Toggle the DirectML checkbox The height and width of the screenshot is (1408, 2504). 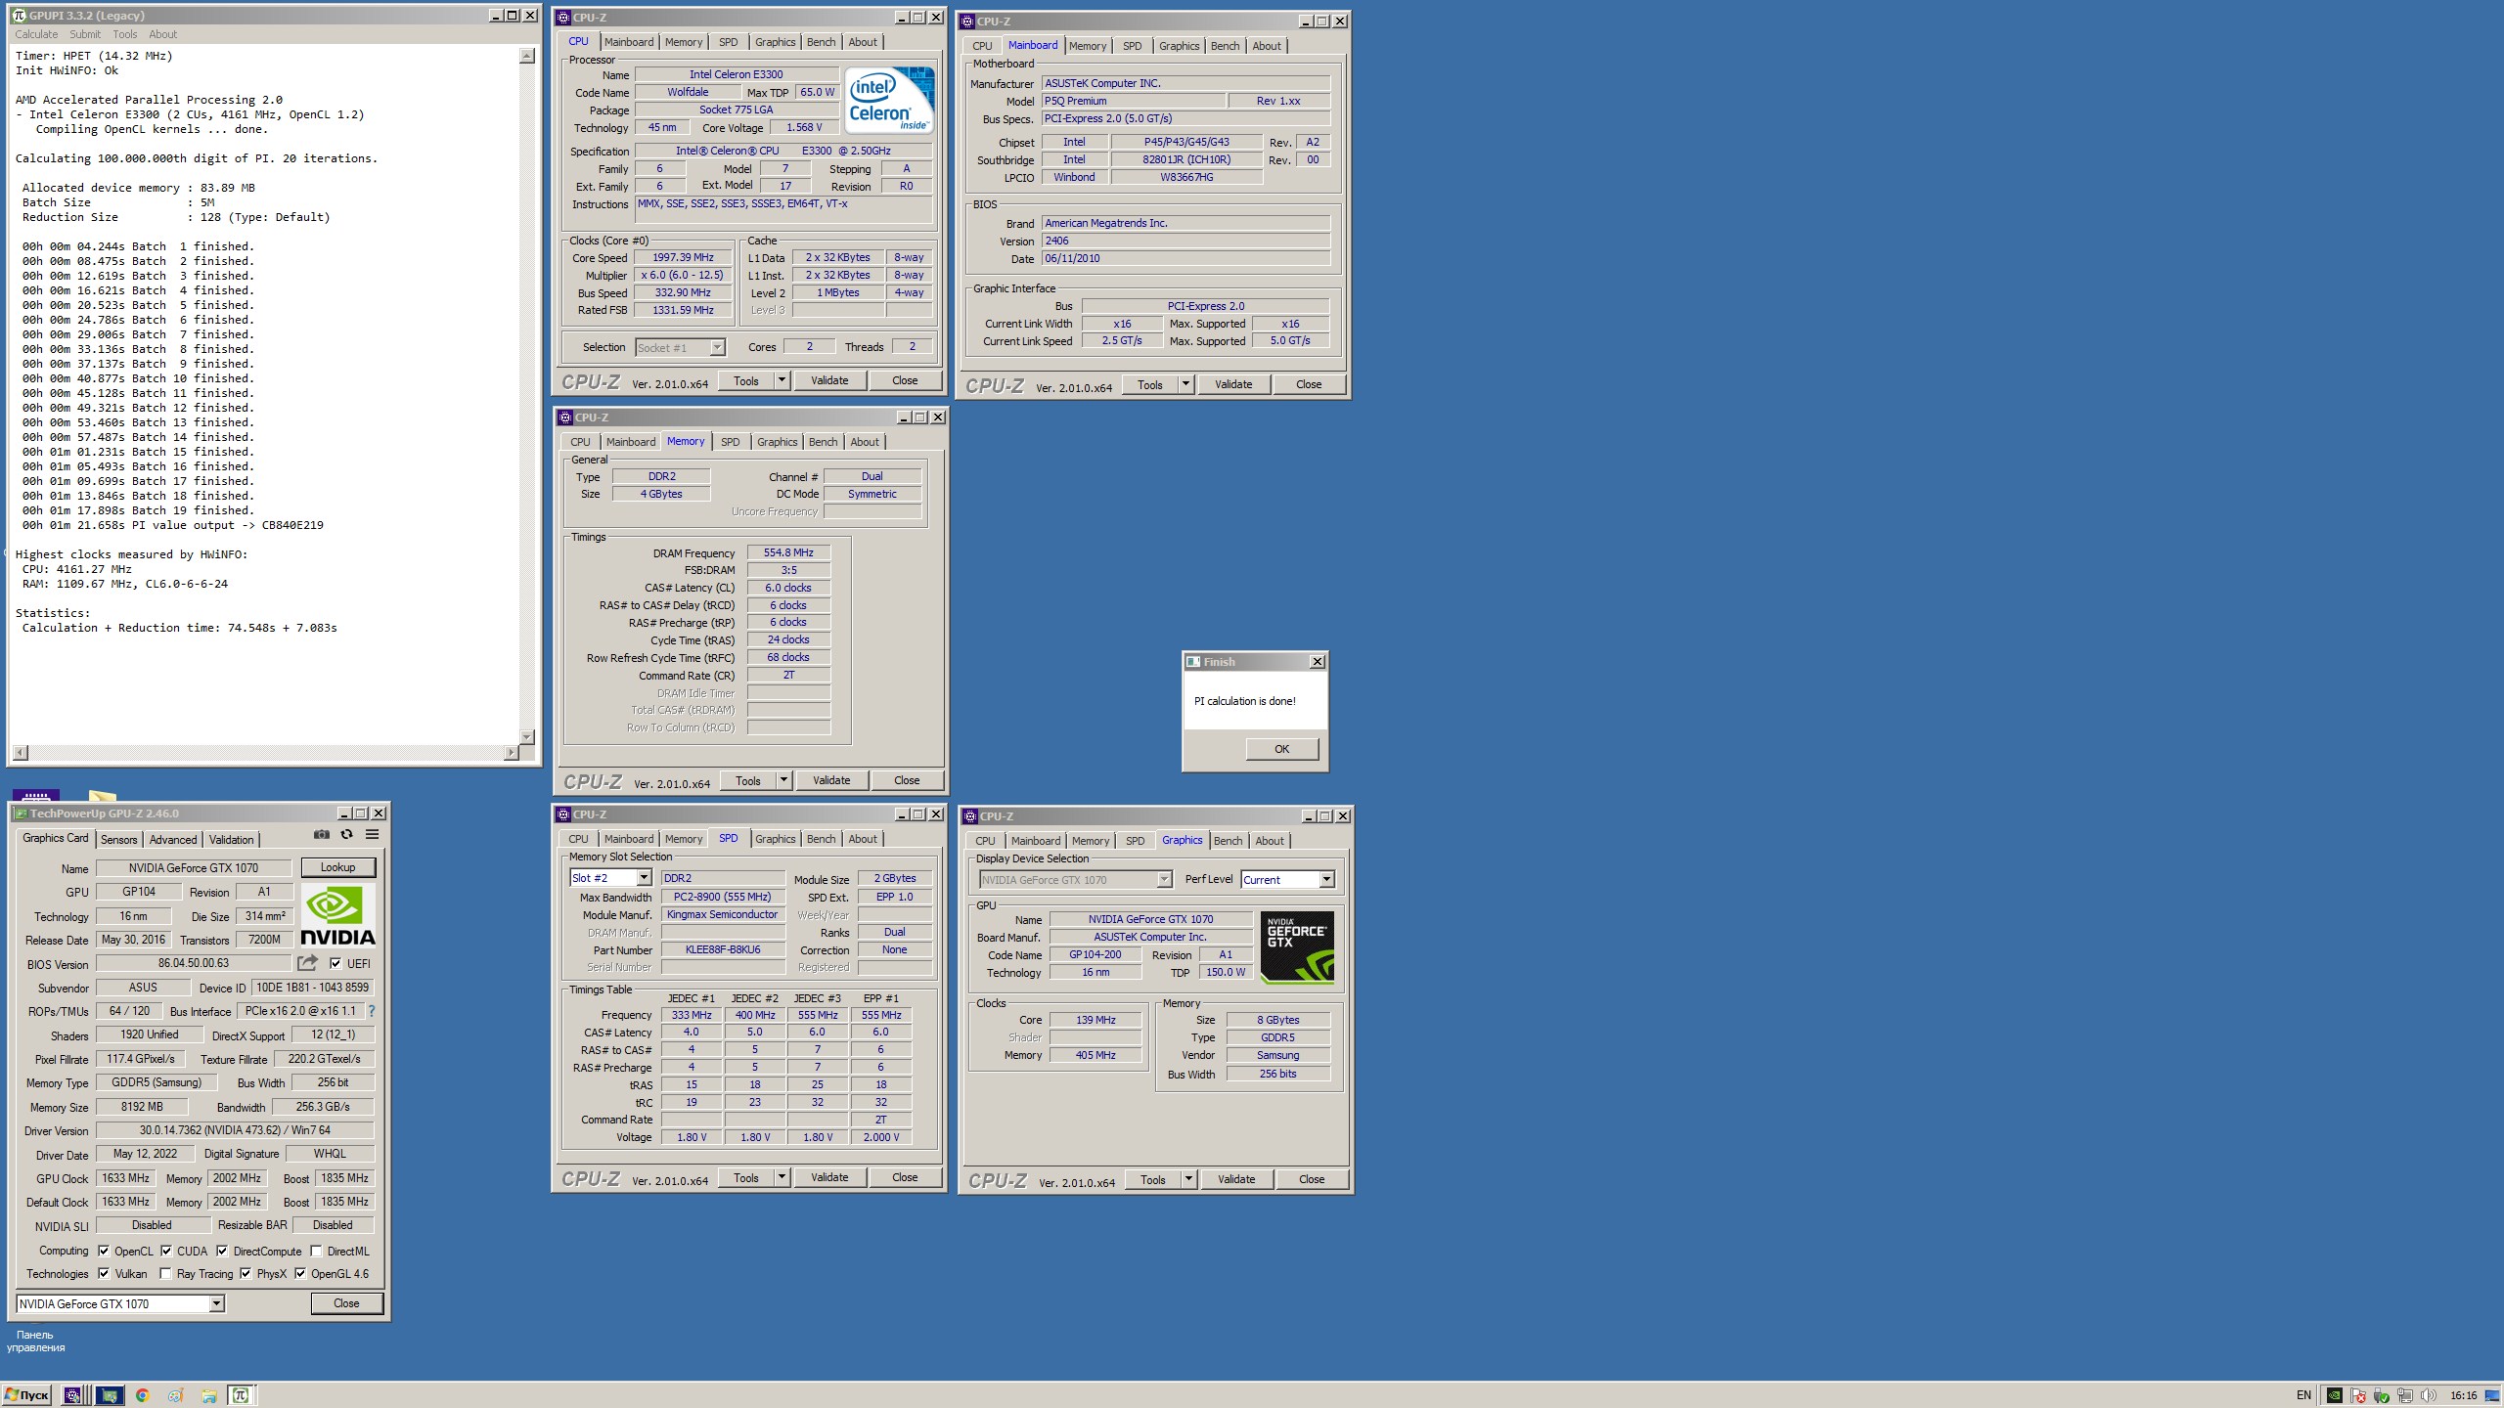tap(316, 1251)
